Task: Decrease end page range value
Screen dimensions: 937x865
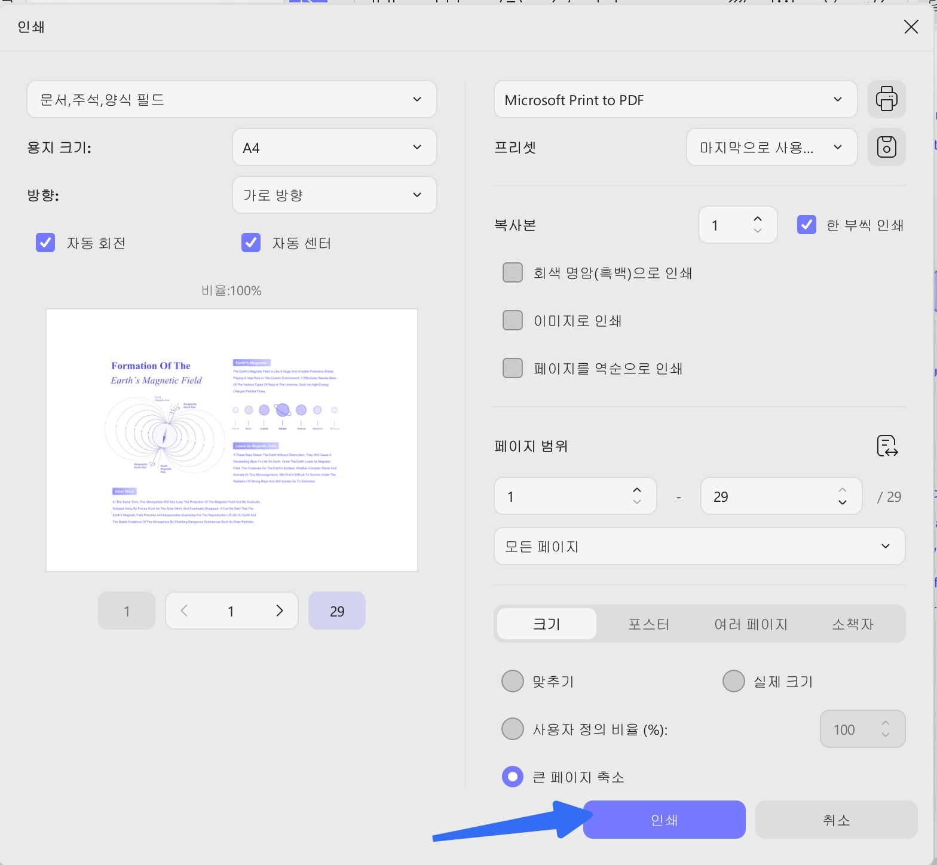Action: pyautogui.click(x=843, y=502)
